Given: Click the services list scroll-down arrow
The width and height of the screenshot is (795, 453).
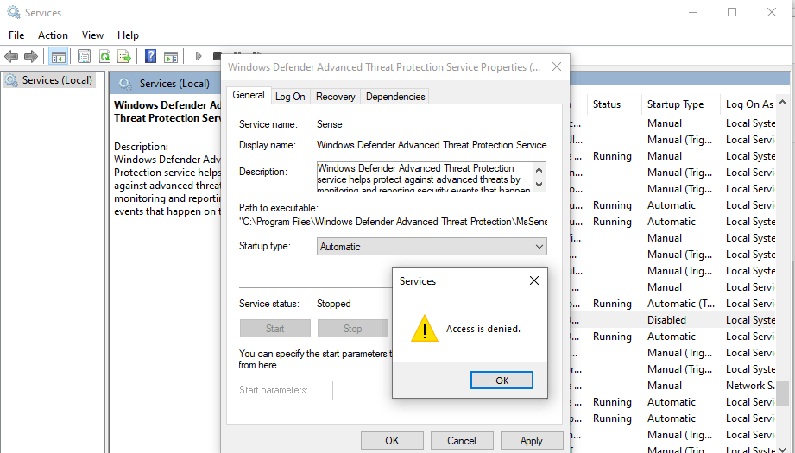Looking at the screenshot, I should 782,449.
